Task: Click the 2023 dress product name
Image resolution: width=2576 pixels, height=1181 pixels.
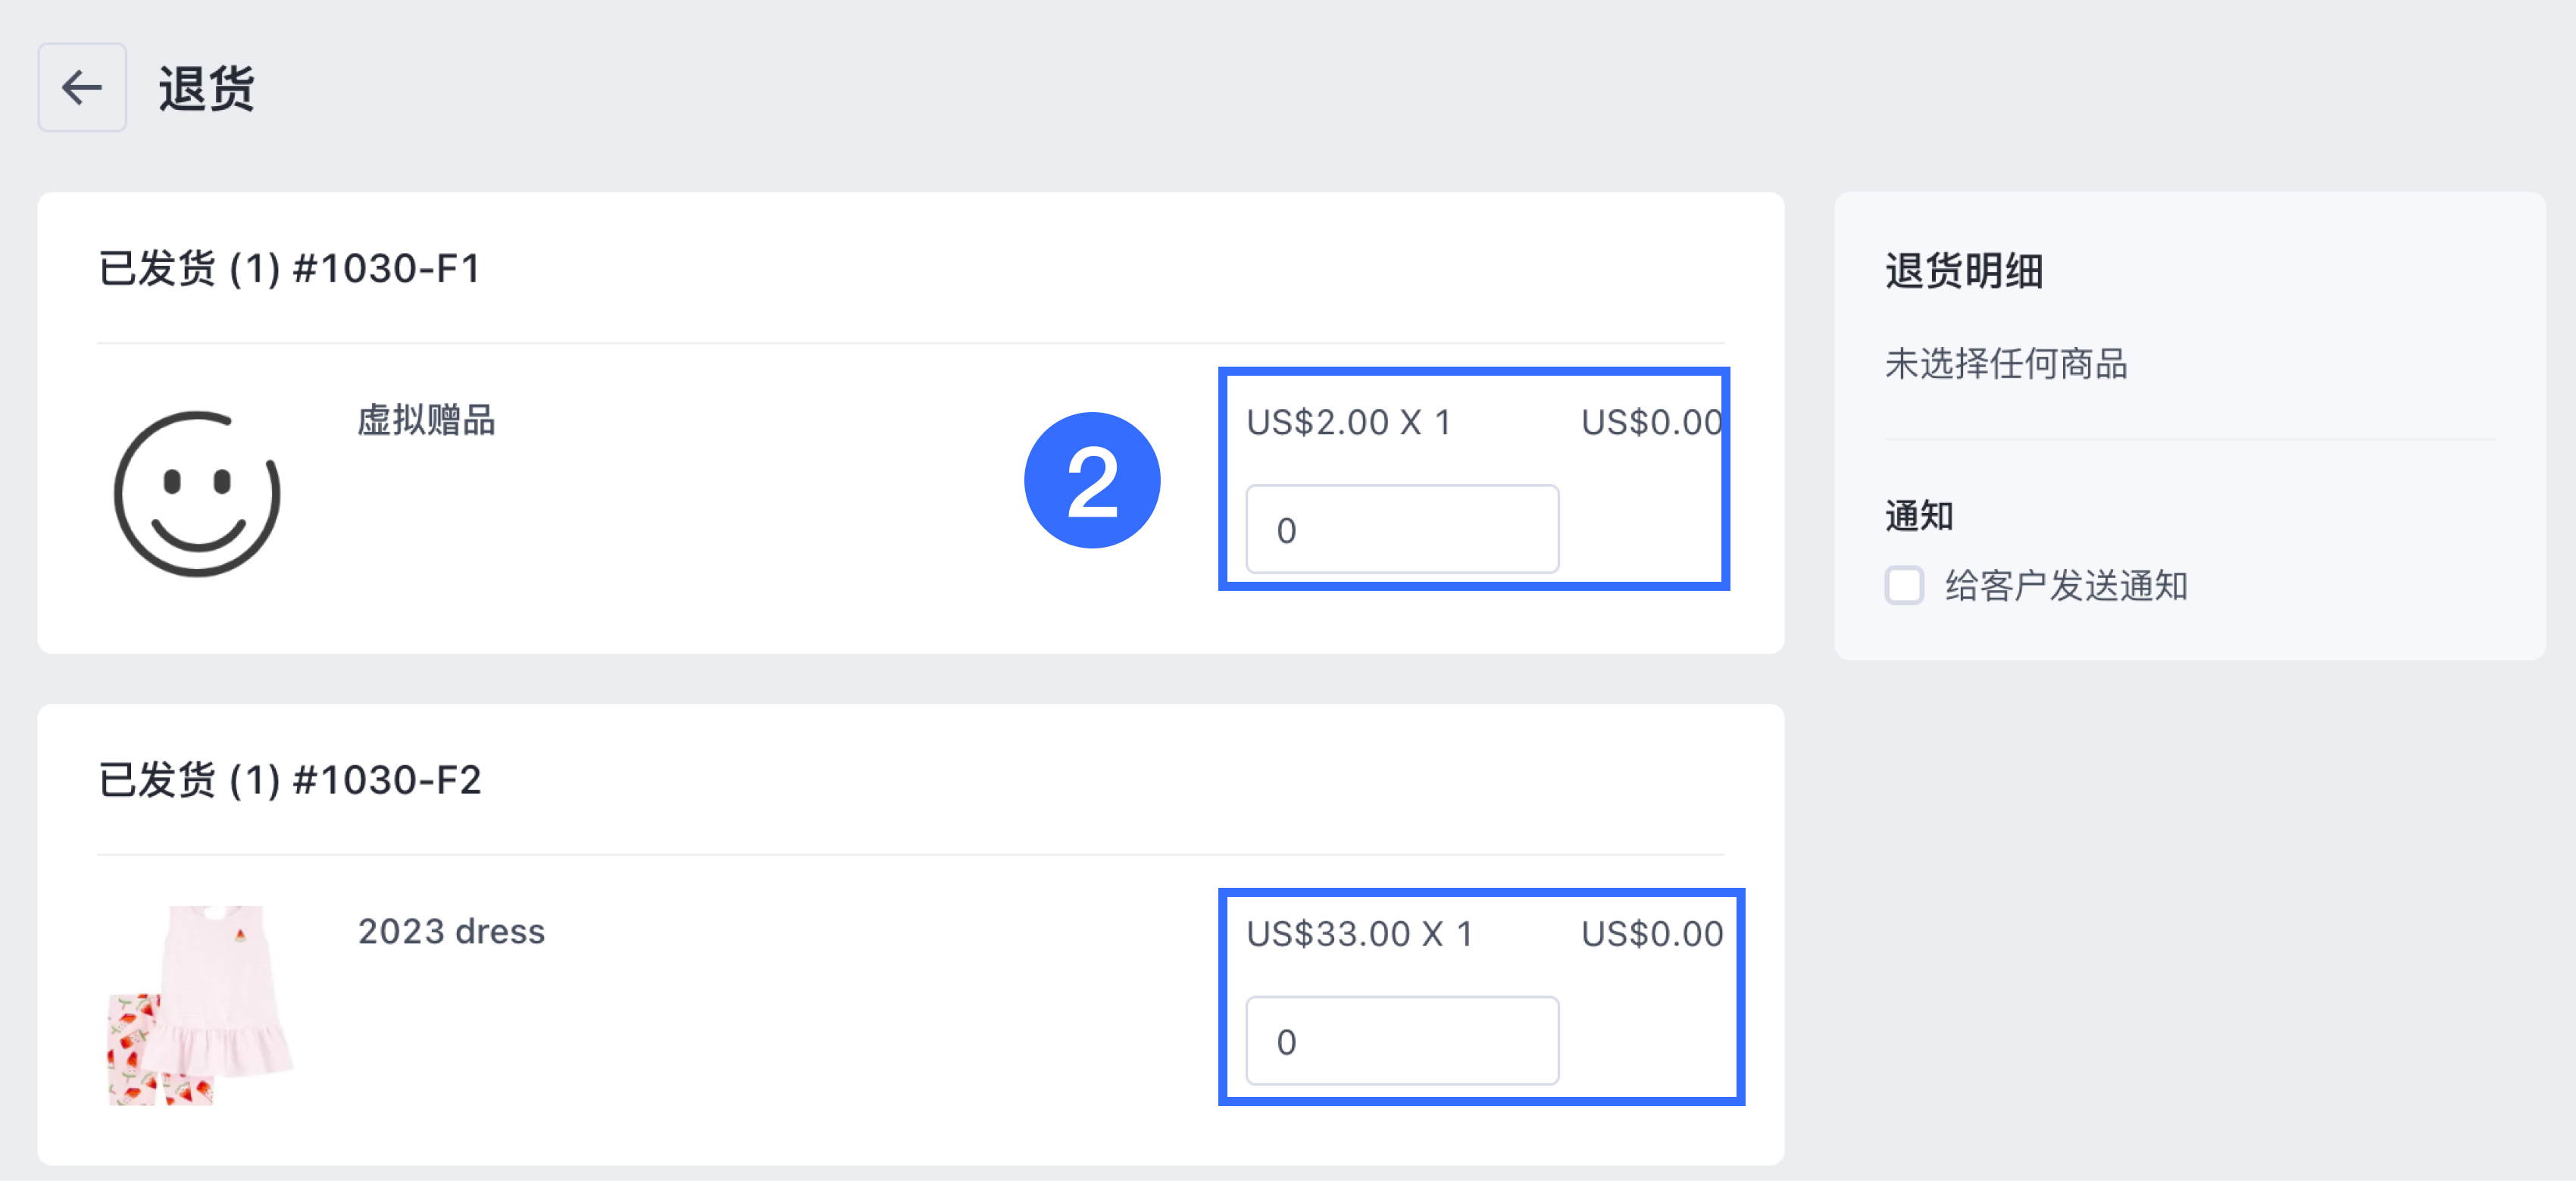Action: [x=451, y=931]
